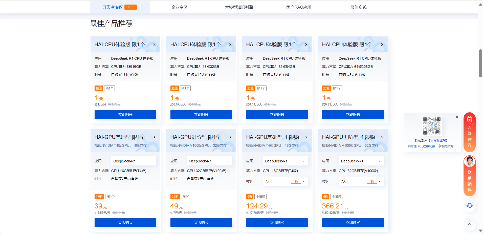
Task: Click the 最佳产品推荐 heading
Action: pyautogui.click(x=111, y=24)
